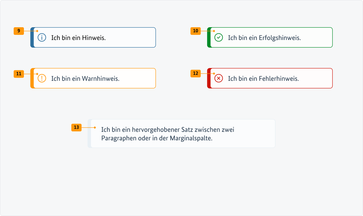The width and height of the screenshot is (363, 216).
Task: Select the green checkmark icon in the Erfolgshinweis
Action: click(x=219, y=37)
